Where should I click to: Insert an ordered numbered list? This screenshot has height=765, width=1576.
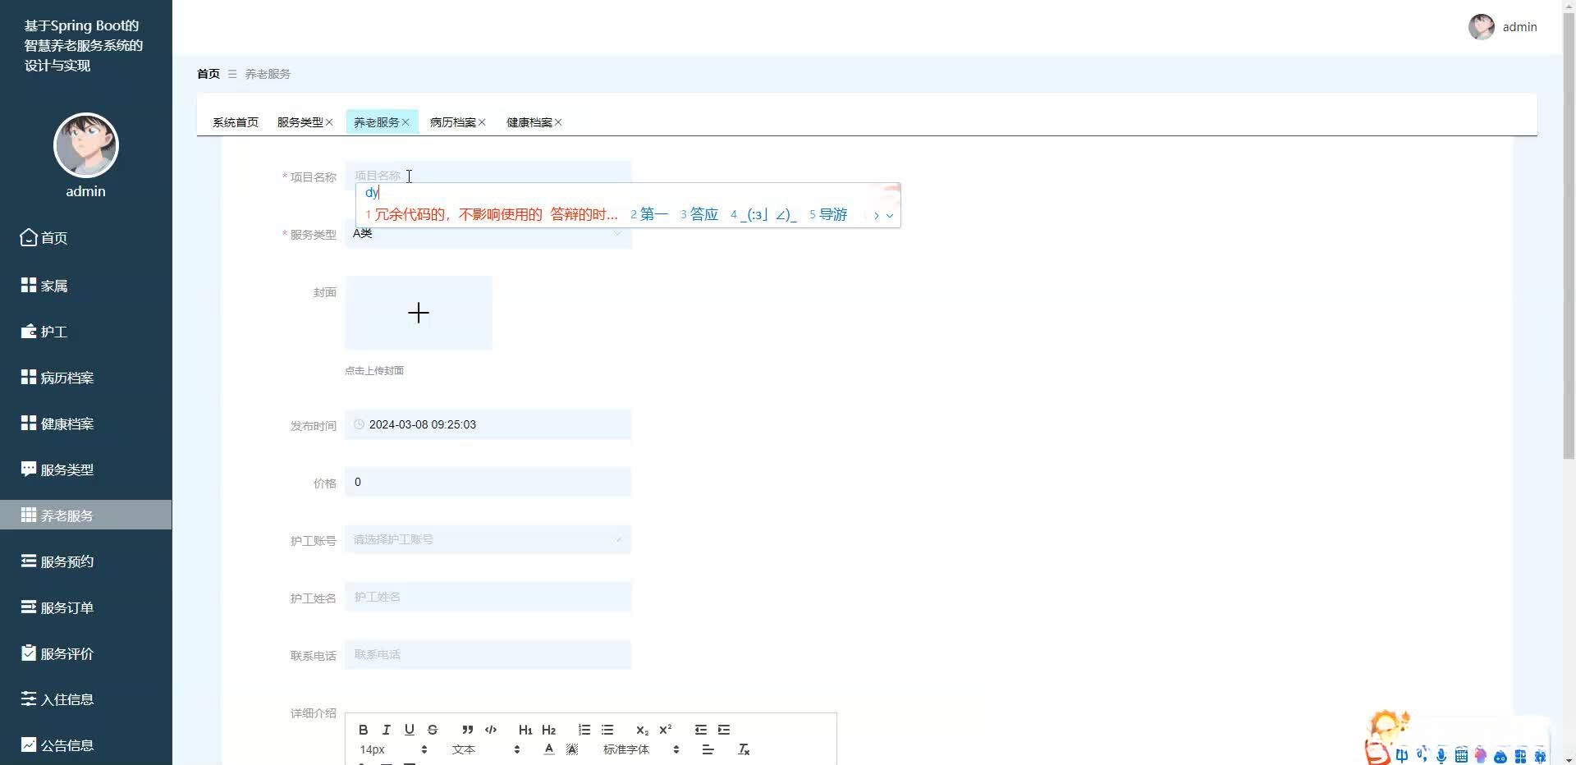pos(584,730)
